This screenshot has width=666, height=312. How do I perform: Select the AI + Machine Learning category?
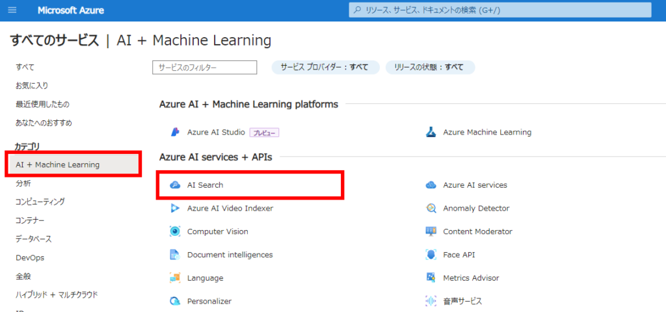click(74, 164)
